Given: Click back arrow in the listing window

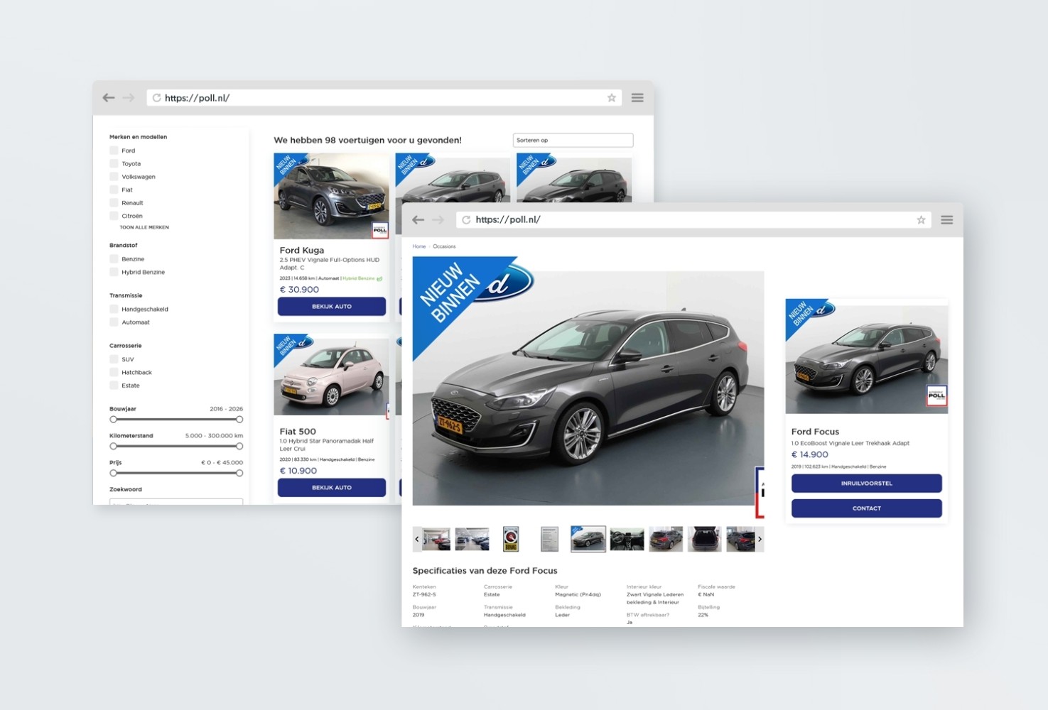Looking at the screenshot, I should point(109,98).
